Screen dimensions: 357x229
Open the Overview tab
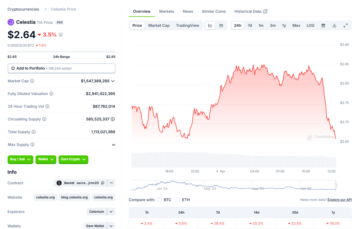142,11
